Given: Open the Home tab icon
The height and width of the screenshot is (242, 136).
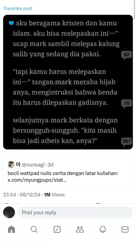Looking at the screenshot, I should pyautogui.click(x=11, y=229).
